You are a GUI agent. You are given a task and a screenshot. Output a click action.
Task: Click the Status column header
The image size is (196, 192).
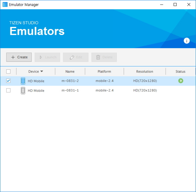click(180, 72)
